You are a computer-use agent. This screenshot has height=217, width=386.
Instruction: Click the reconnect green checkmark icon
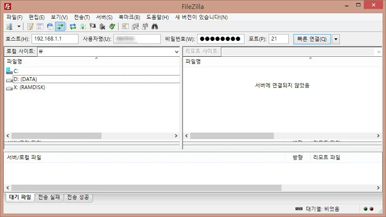112,26
